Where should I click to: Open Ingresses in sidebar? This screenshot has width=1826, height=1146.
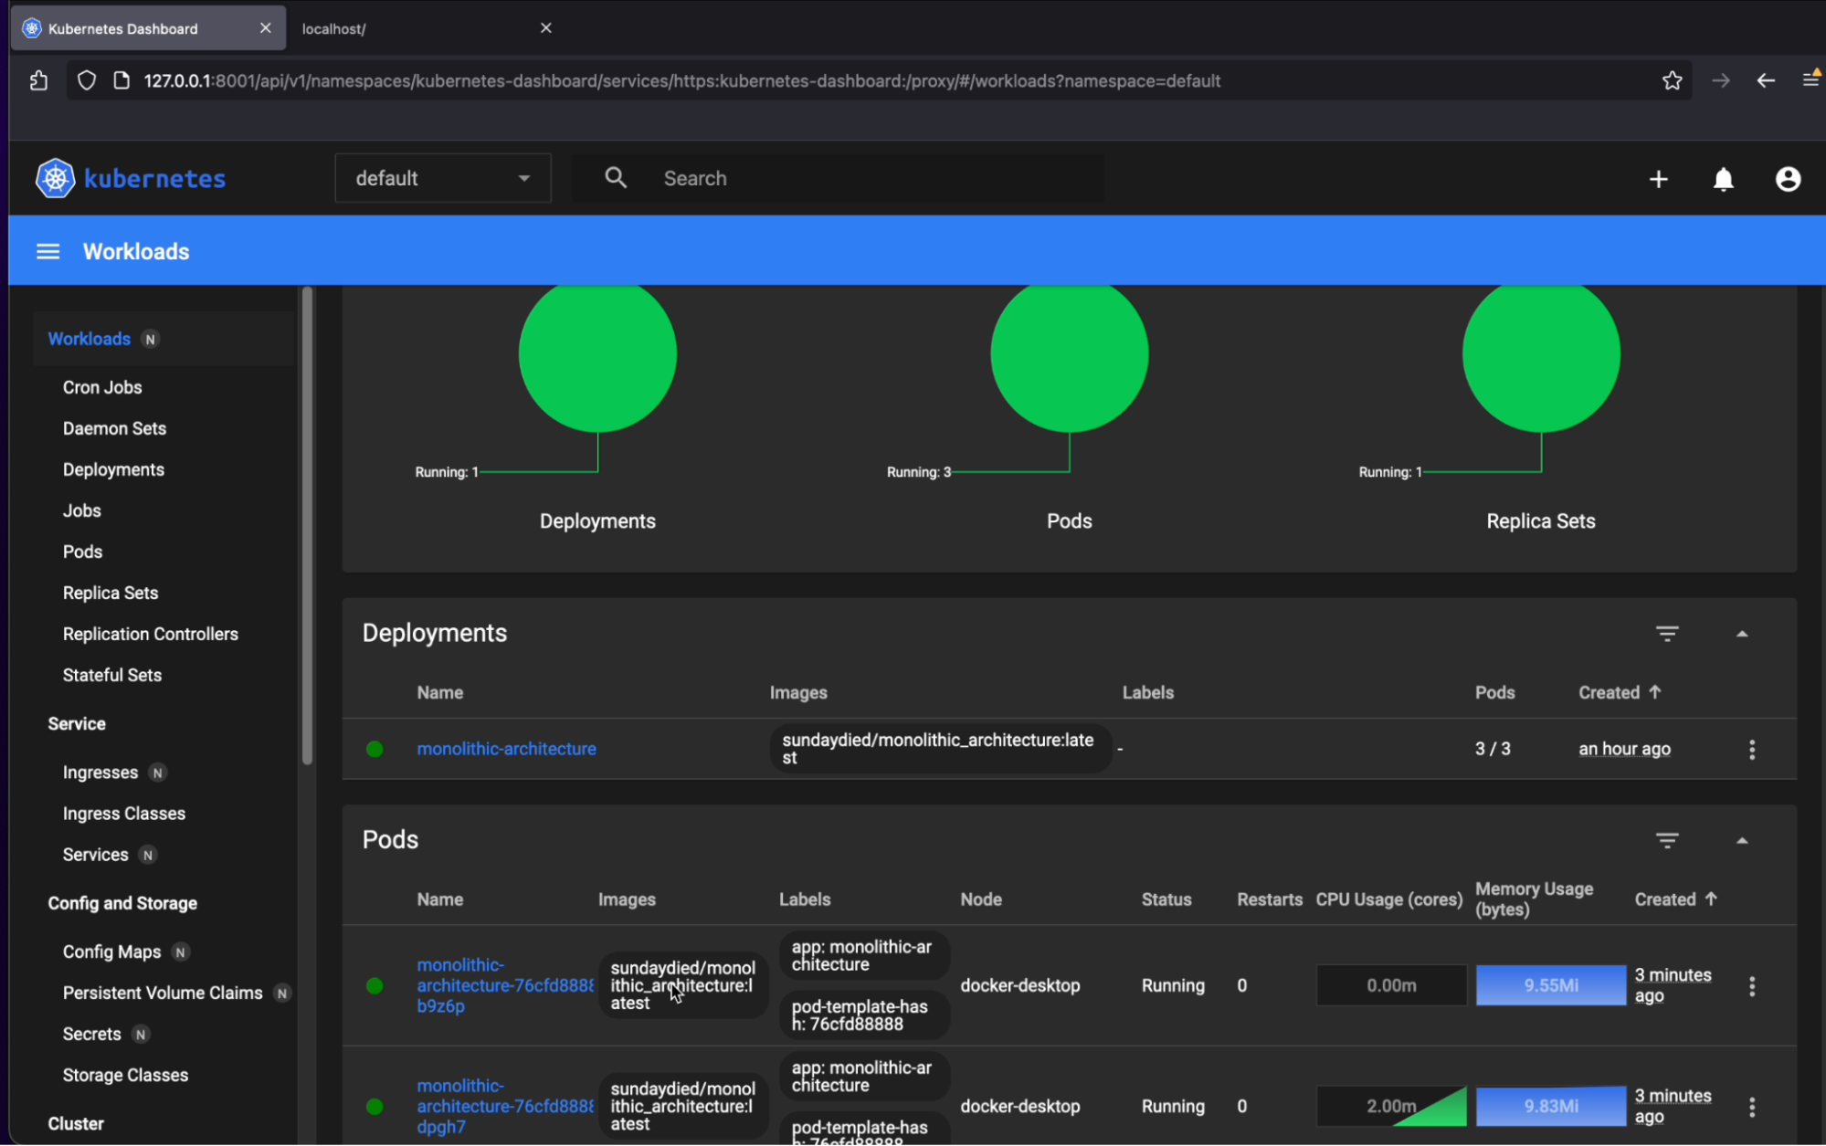point(100,773)
